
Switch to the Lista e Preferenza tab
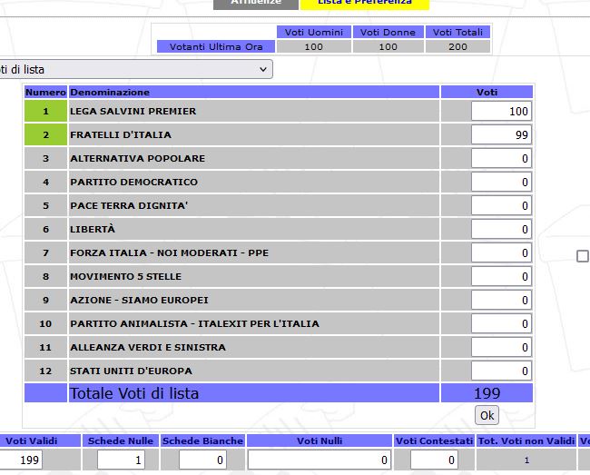point(365,3)
